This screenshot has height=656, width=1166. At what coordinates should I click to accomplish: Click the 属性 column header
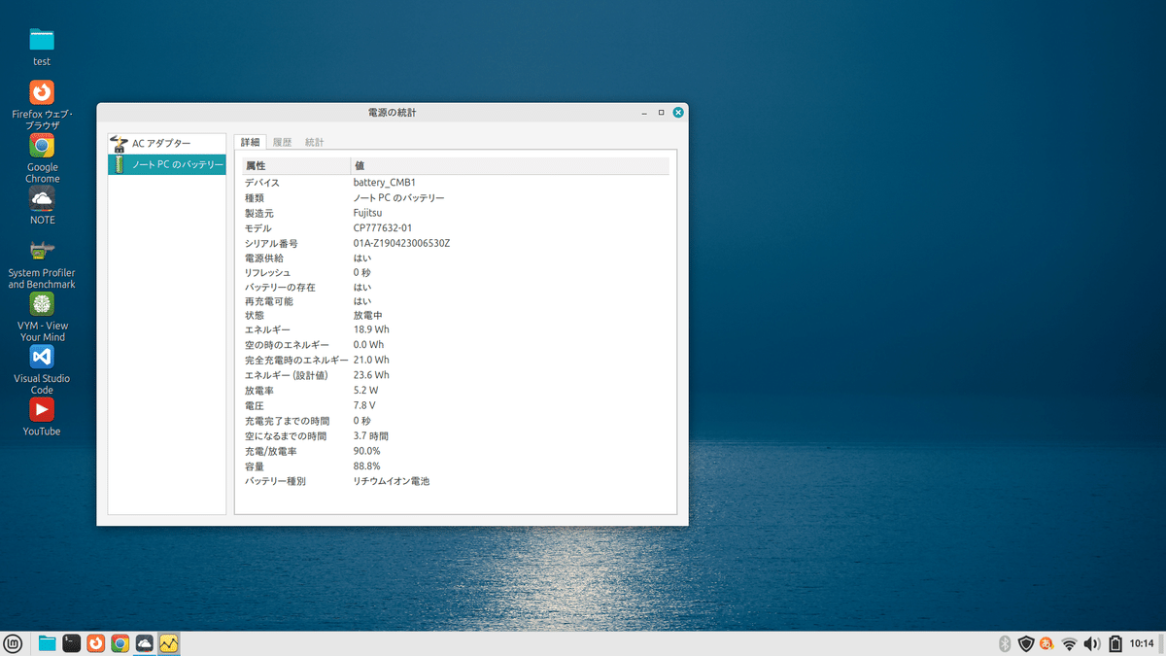tap(295, 166)
